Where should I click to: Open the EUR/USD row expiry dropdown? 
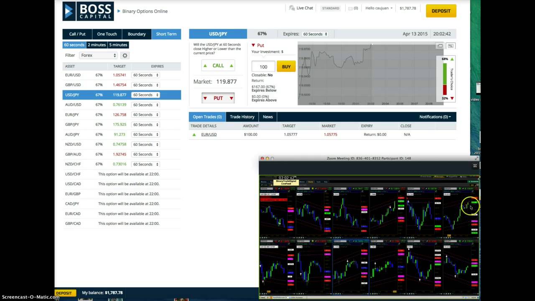(x=145, y=75)
